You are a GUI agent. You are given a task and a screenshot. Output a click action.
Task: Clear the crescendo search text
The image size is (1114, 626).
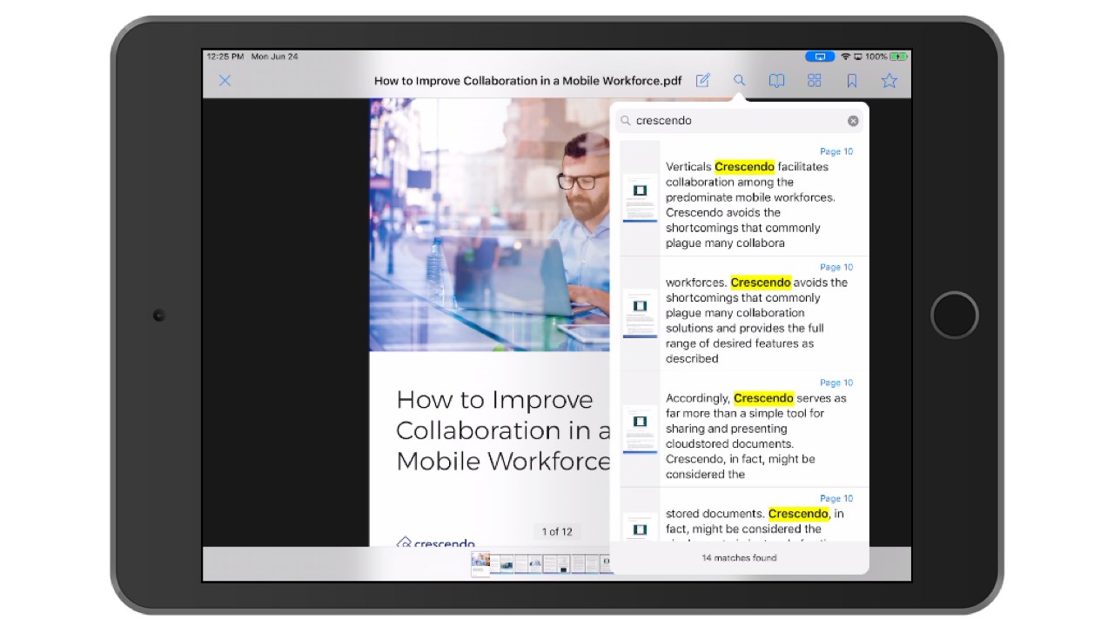[x=853, y=121]
